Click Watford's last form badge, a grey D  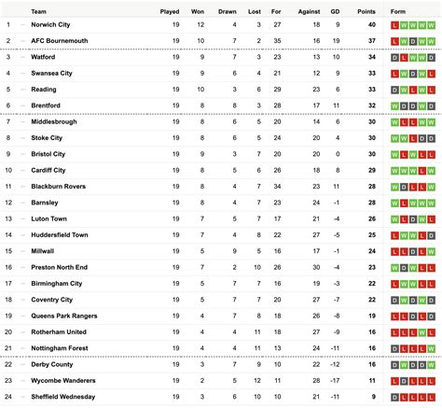tap(431, 58)
